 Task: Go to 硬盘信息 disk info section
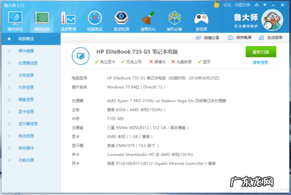pos(26,100)
